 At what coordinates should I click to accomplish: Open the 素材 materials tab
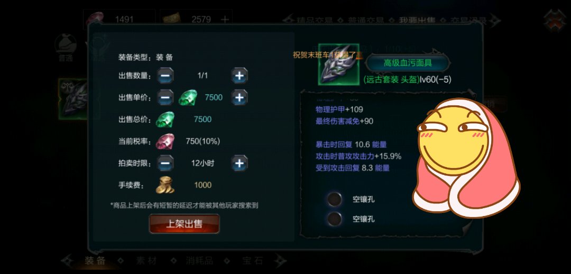coord(146,261)
